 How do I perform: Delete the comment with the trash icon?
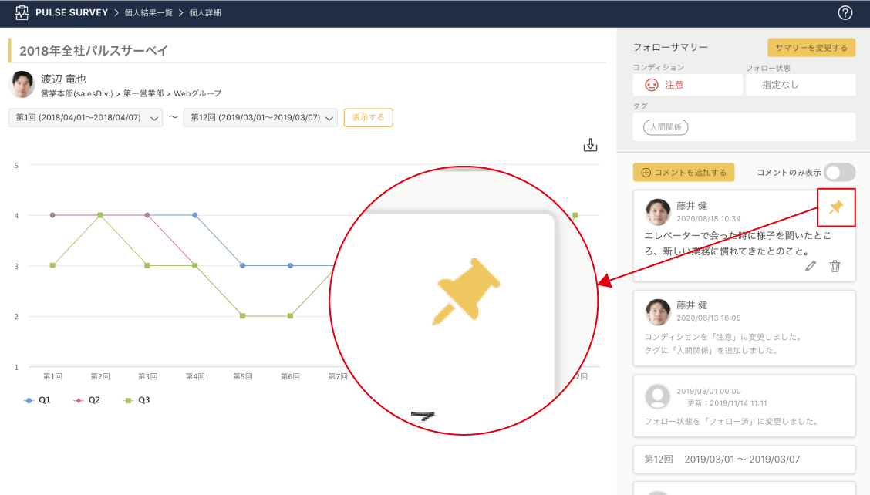coord(835,266)
